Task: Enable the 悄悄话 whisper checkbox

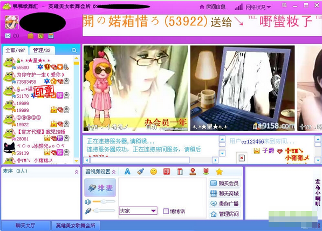Action: [166, 211]
